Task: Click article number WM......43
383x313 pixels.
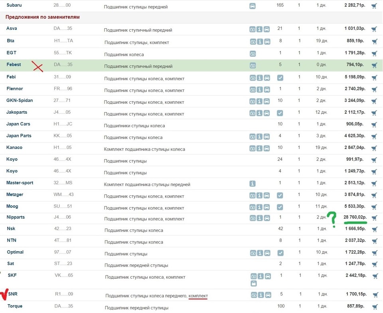Action: (x=63, y=194)
